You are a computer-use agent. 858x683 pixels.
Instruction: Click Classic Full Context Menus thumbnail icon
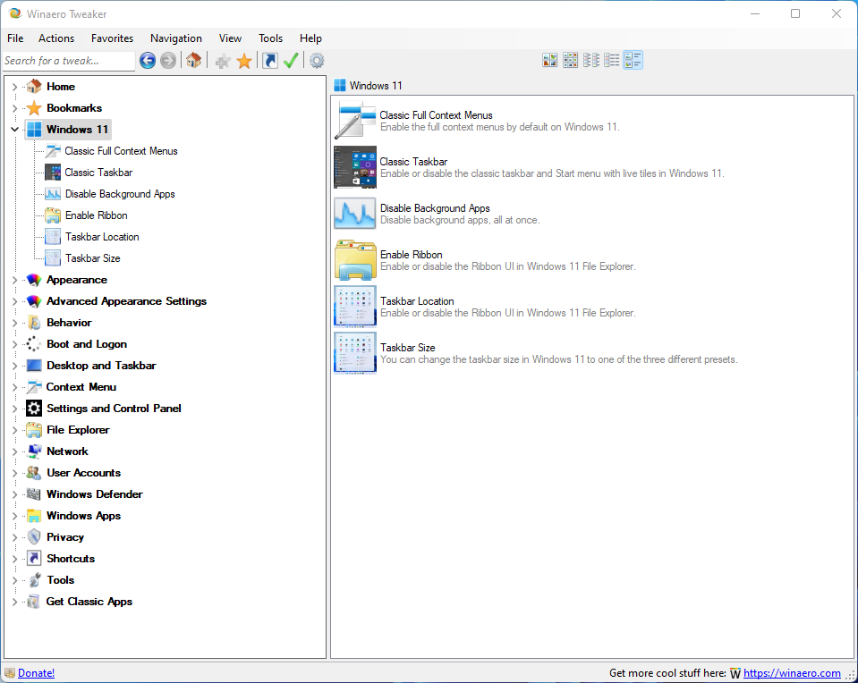point(355,121)
